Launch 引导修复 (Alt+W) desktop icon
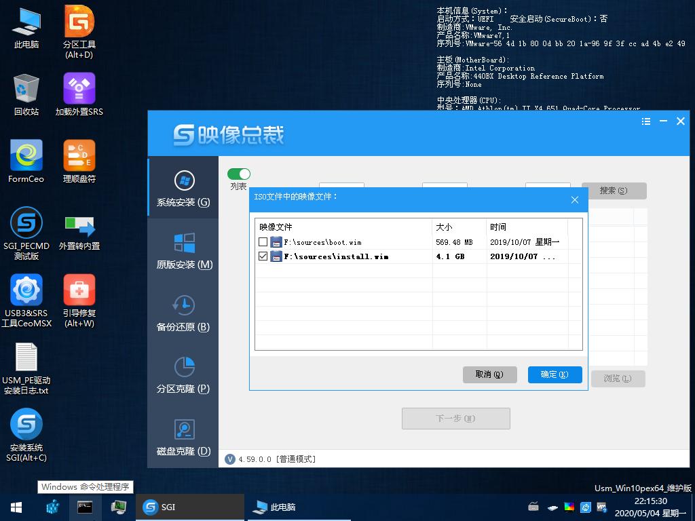Image resolution: width=695 pixels, height=521 pixels. coord(79,301)
